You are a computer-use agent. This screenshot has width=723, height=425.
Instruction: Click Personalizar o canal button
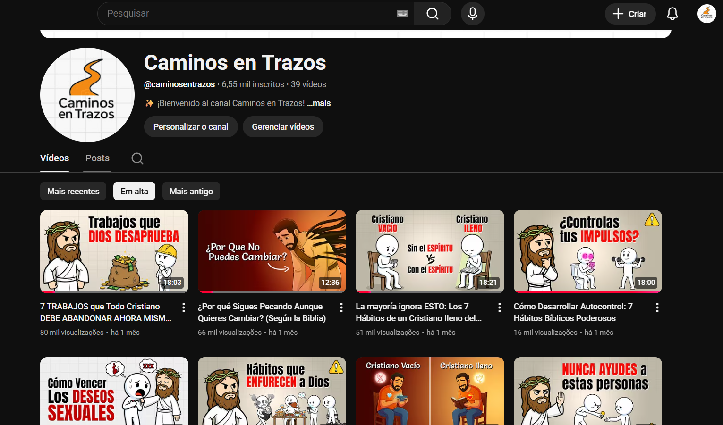[191, 127]
